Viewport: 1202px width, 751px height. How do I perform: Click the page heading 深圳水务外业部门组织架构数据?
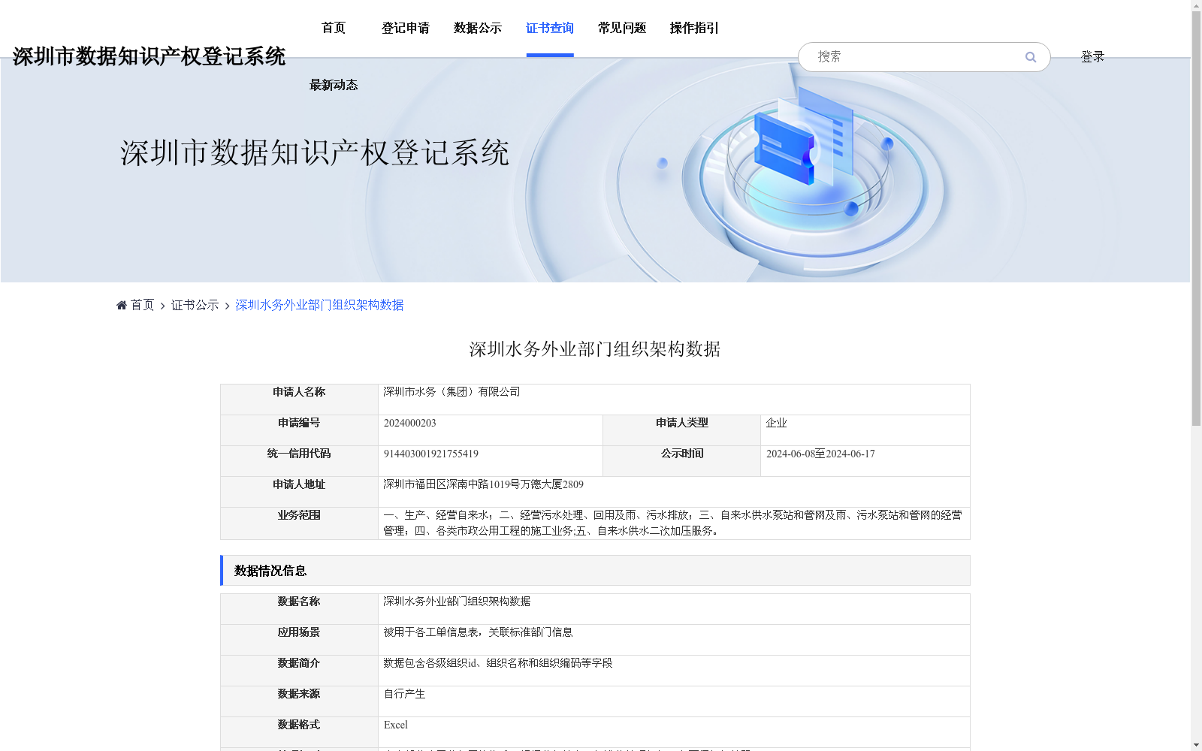[595, 349]
